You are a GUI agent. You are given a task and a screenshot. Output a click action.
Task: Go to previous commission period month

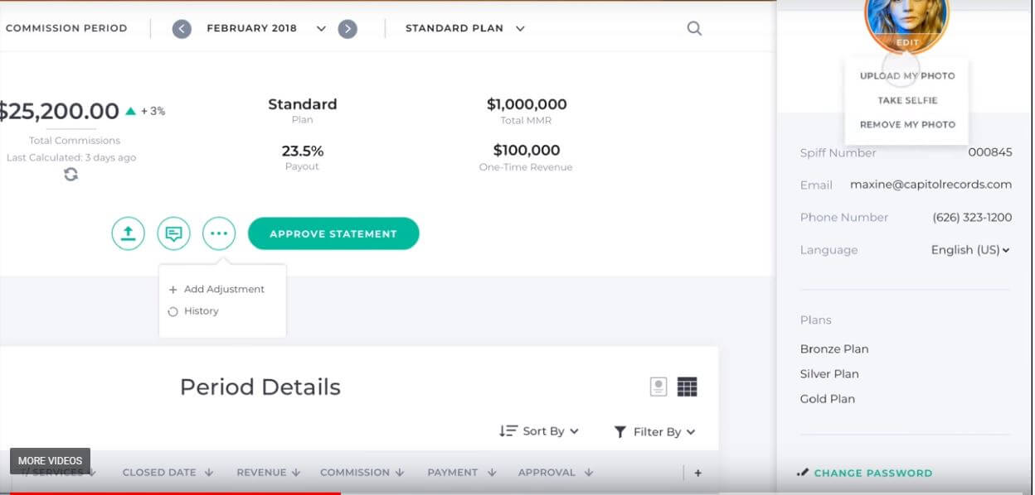[182, 29]
